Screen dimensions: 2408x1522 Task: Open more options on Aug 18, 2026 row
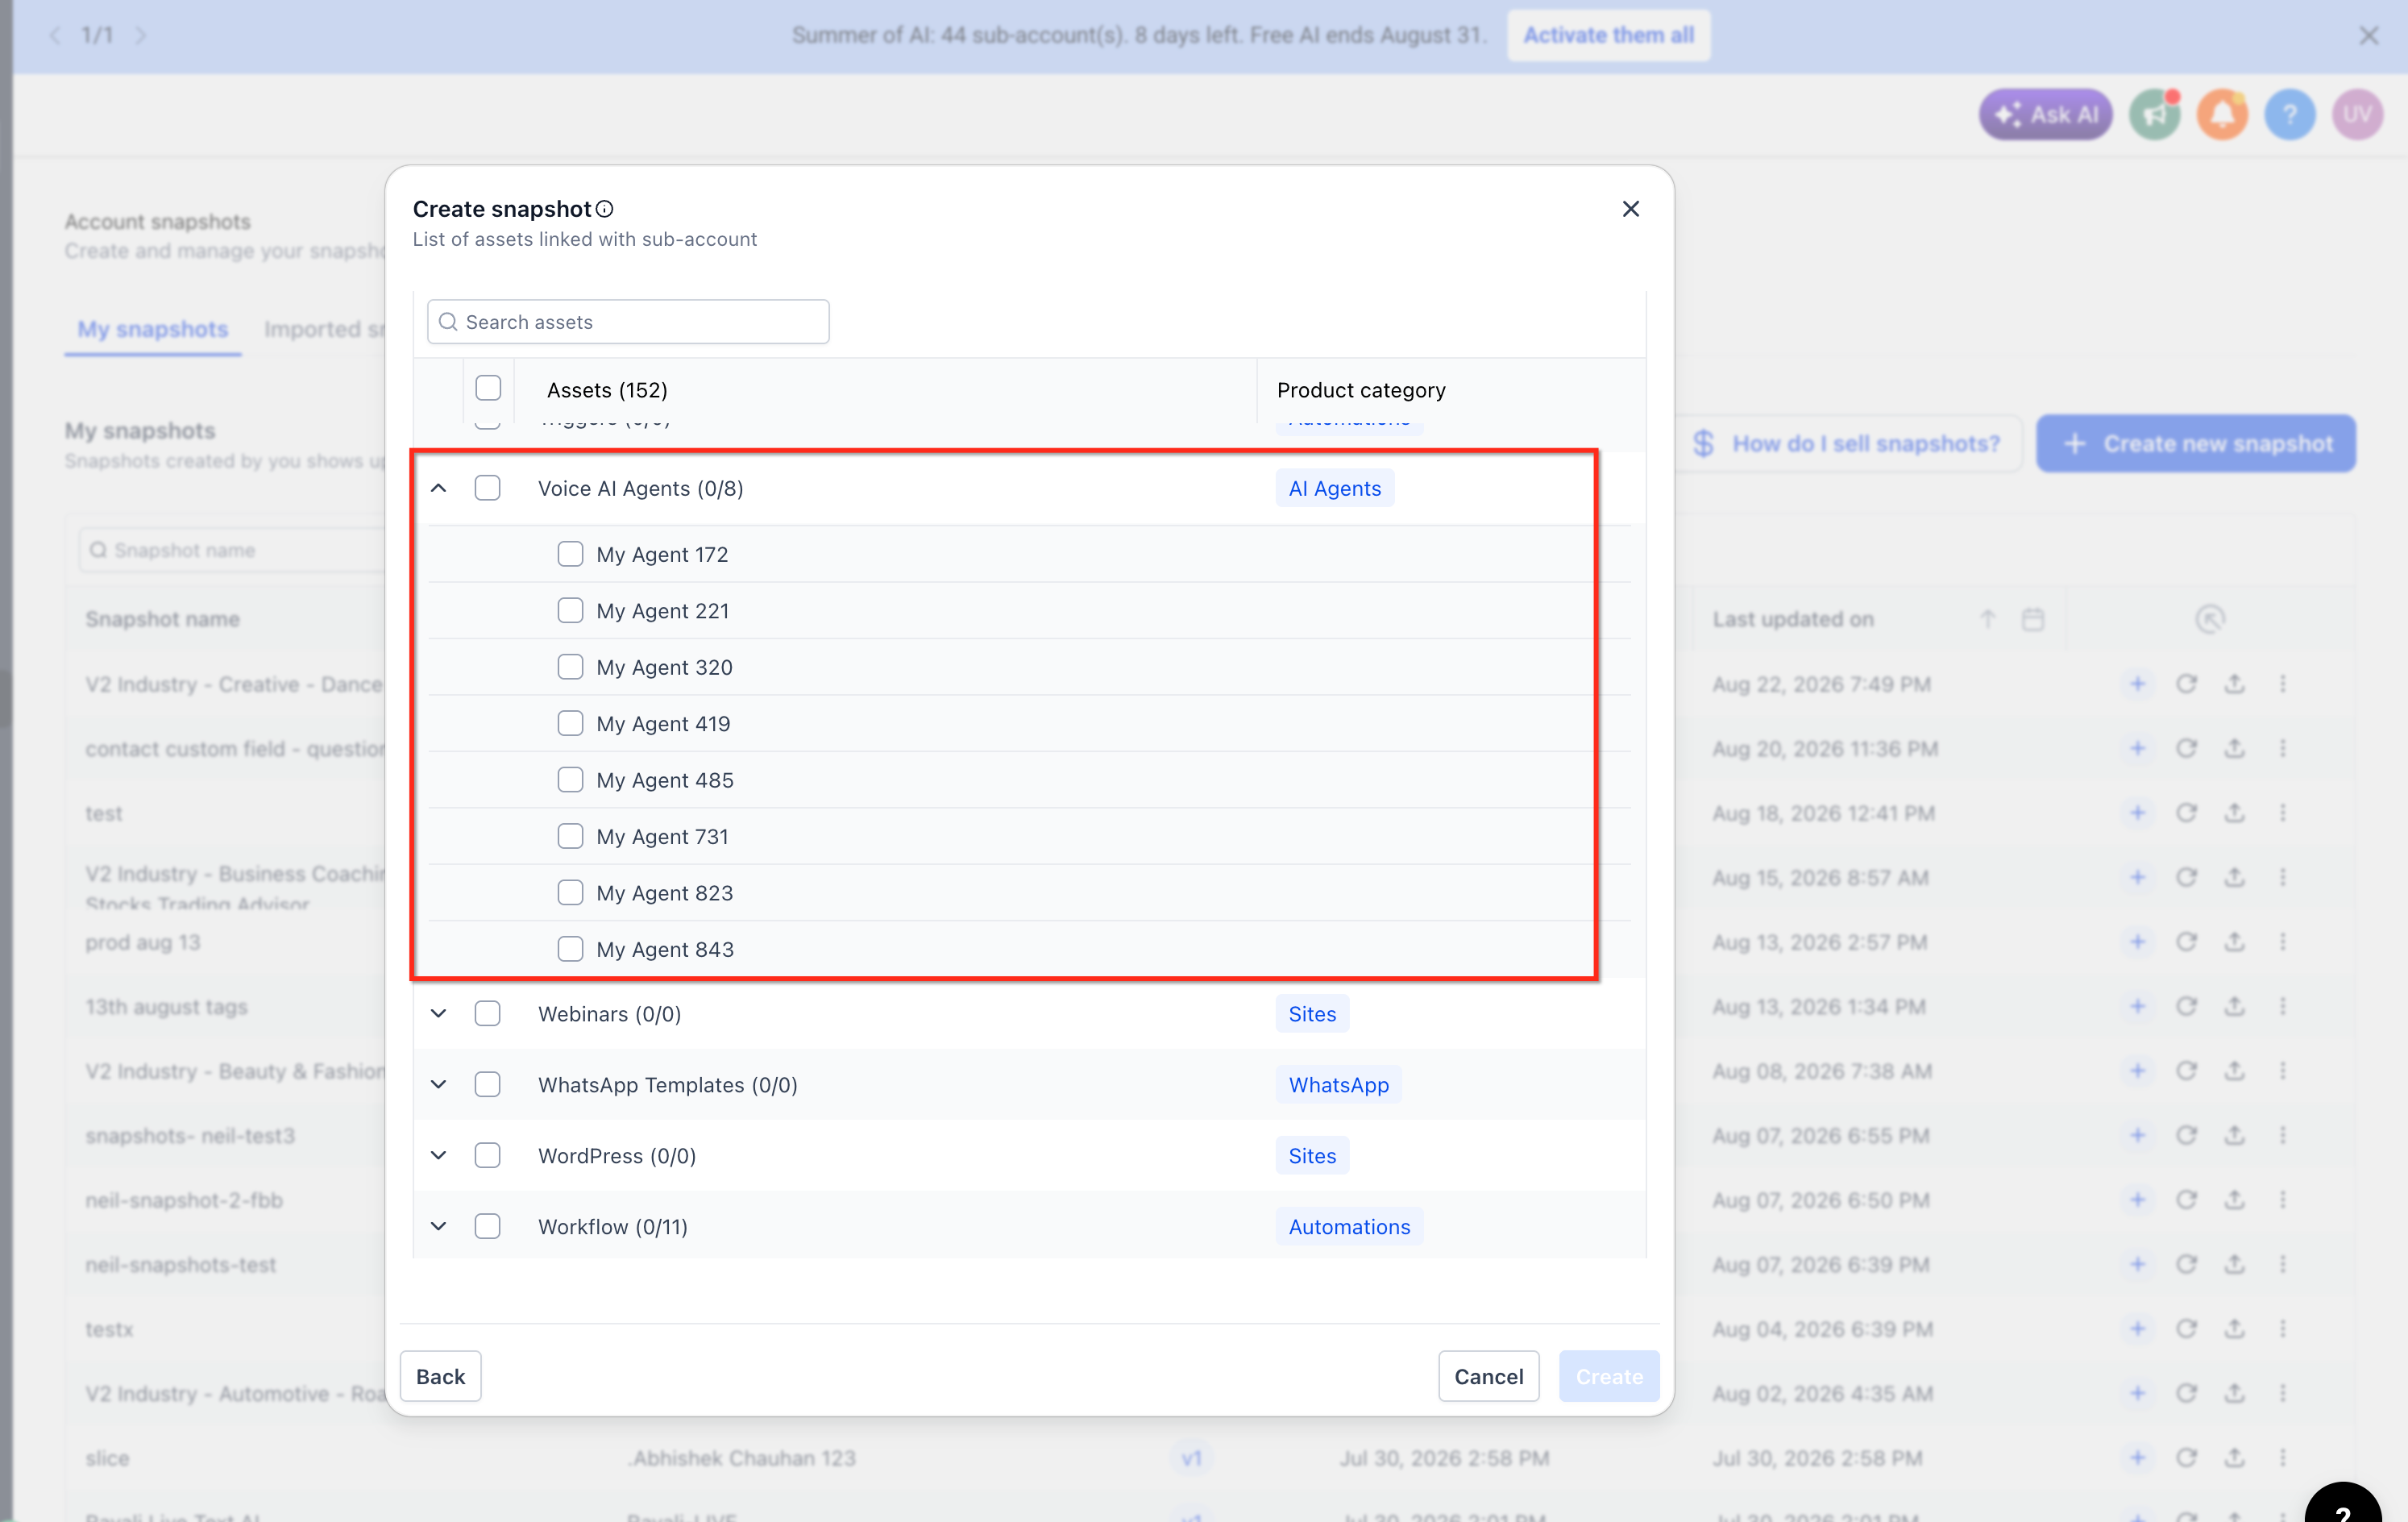(2282, 813)
